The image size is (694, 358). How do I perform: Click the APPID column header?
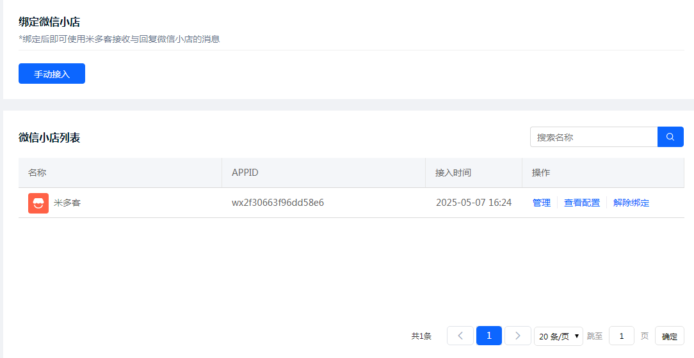(323, 173)
